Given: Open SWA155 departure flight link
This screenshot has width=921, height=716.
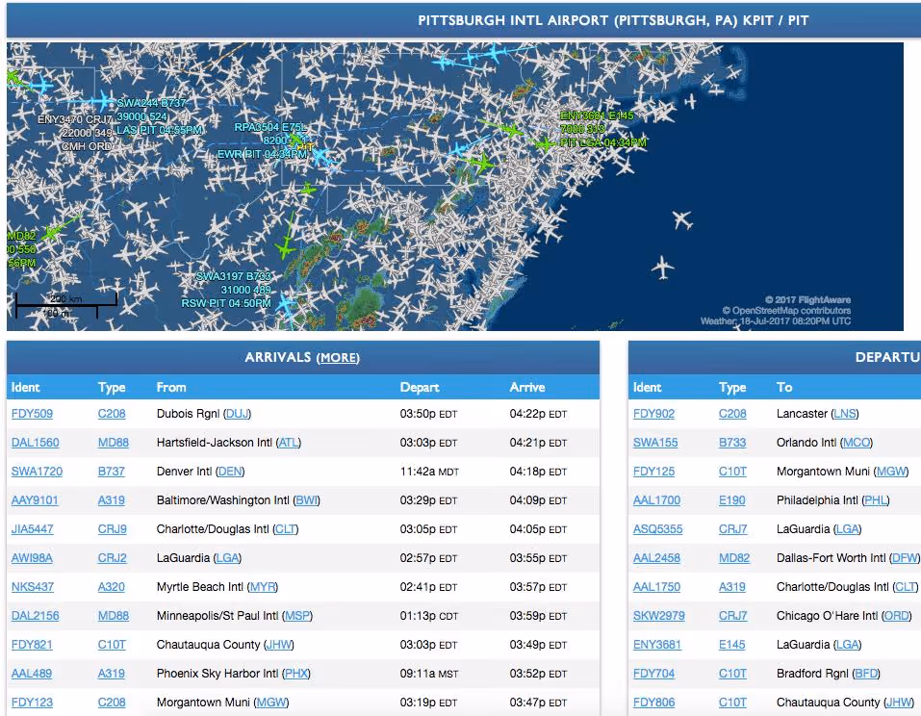Looking at the screenshot, I should [x=655, y=443].
